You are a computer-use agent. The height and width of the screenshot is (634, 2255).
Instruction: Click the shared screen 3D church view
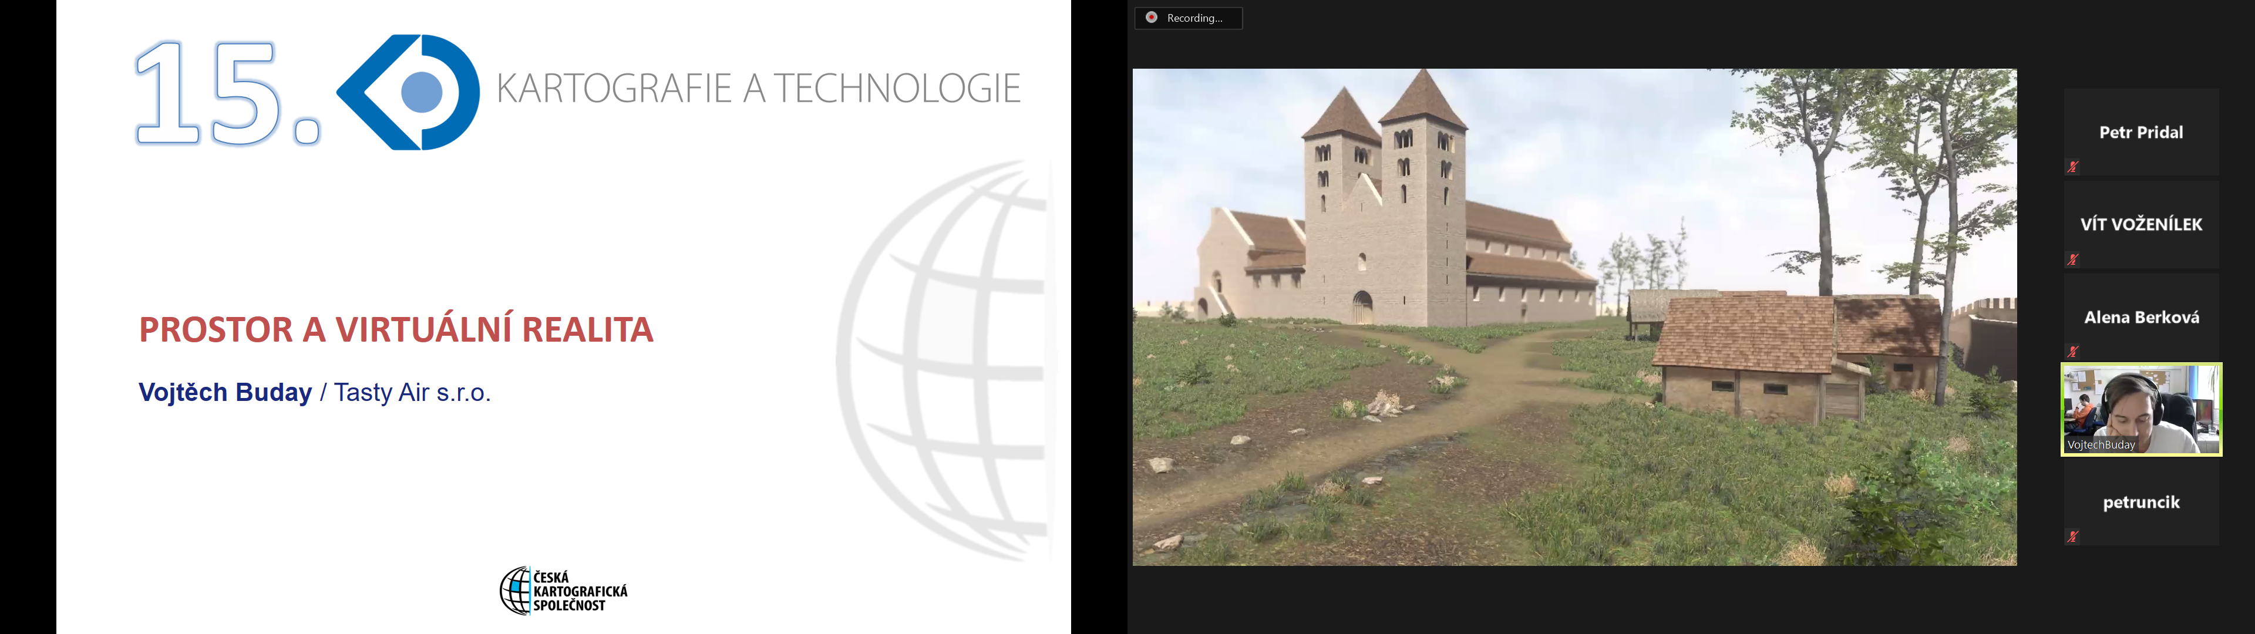[x=1574, y=316]
